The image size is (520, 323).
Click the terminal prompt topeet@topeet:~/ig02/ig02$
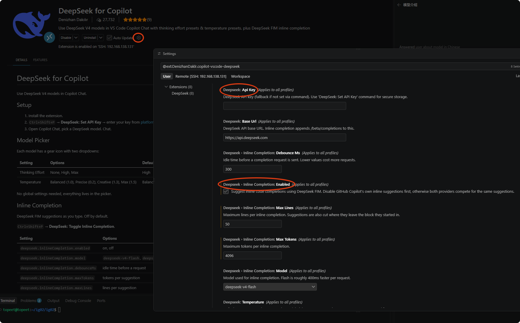[x=30, y=310]
